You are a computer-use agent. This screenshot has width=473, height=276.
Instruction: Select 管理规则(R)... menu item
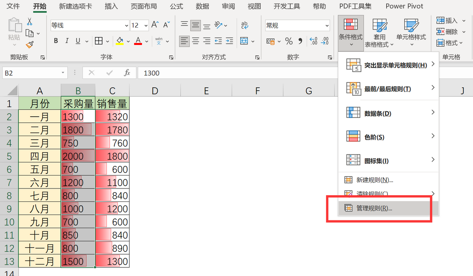(388, 208)
